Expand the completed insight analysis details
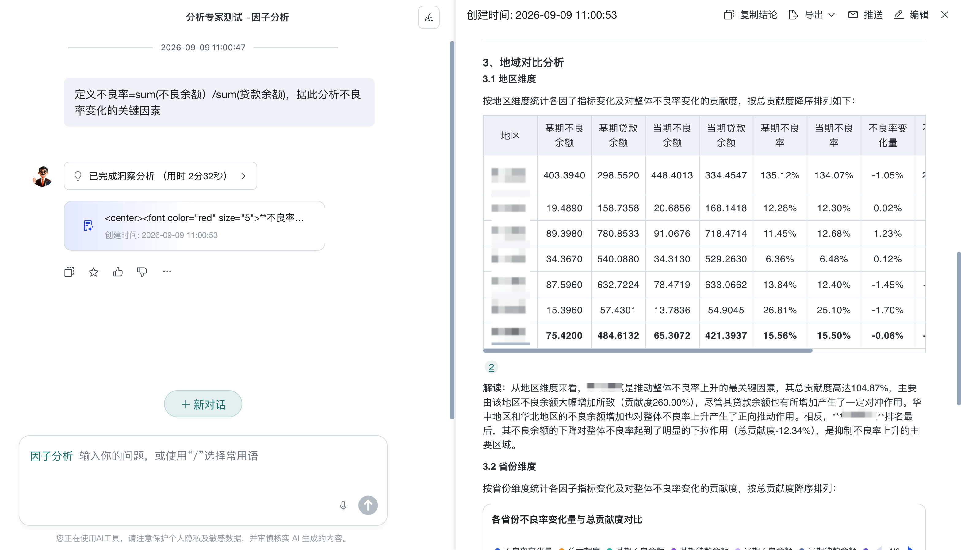The height and width of the screenshot is (550, 961). pyautogui.click(x=161, y=176)
